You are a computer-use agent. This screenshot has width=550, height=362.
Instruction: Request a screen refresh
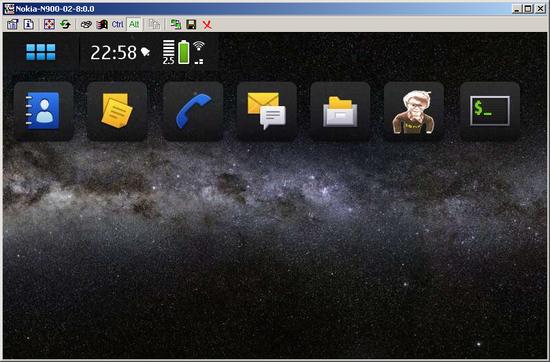(x=65, y=24)
